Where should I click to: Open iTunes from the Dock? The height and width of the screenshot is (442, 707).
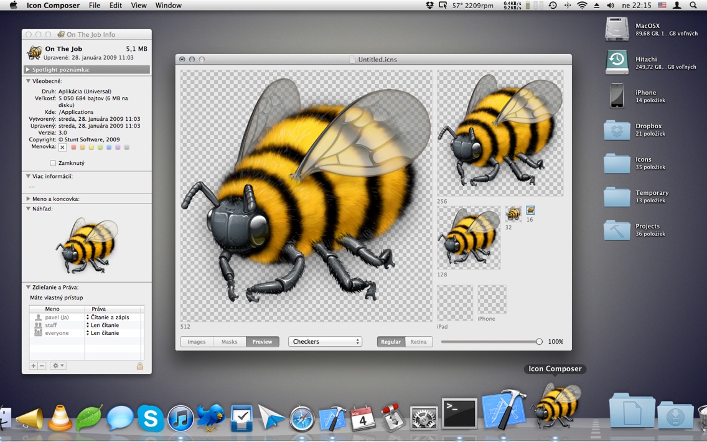pyautogui.click(x=180, y=418)
